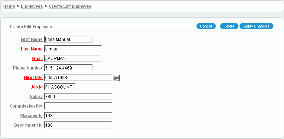Go to Home breadcrumb link
The width and height of the screenshot is (284, 139).
click(9, 6)
